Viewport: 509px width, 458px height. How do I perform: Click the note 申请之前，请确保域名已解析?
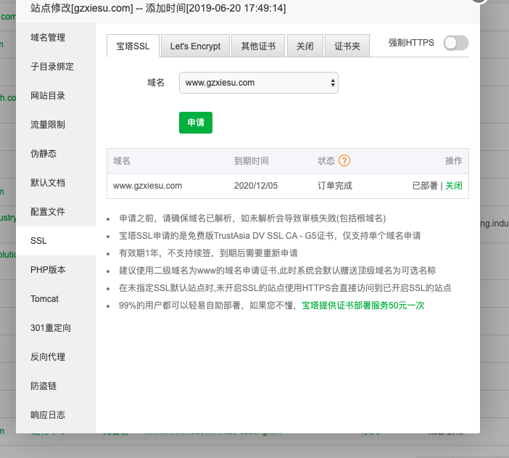pyautogui.click(x=252, y=218)
